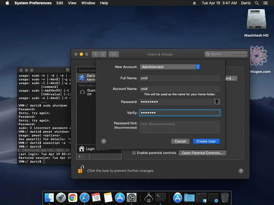274x205 pixels.
Task: Click the Create User button
Action: tap(206, 141)
